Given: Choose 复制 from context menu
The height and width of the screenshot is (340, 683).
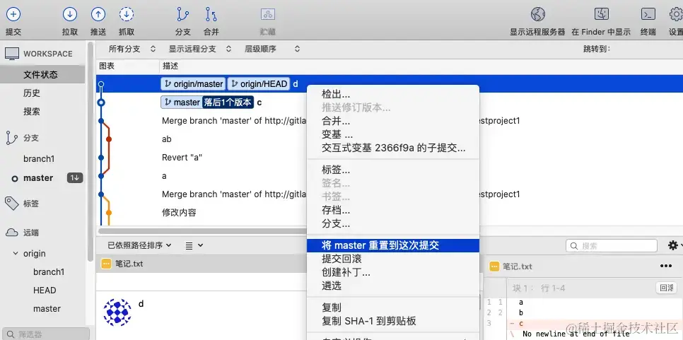Looking at the screenshot, I should click(x=393, y=307).
